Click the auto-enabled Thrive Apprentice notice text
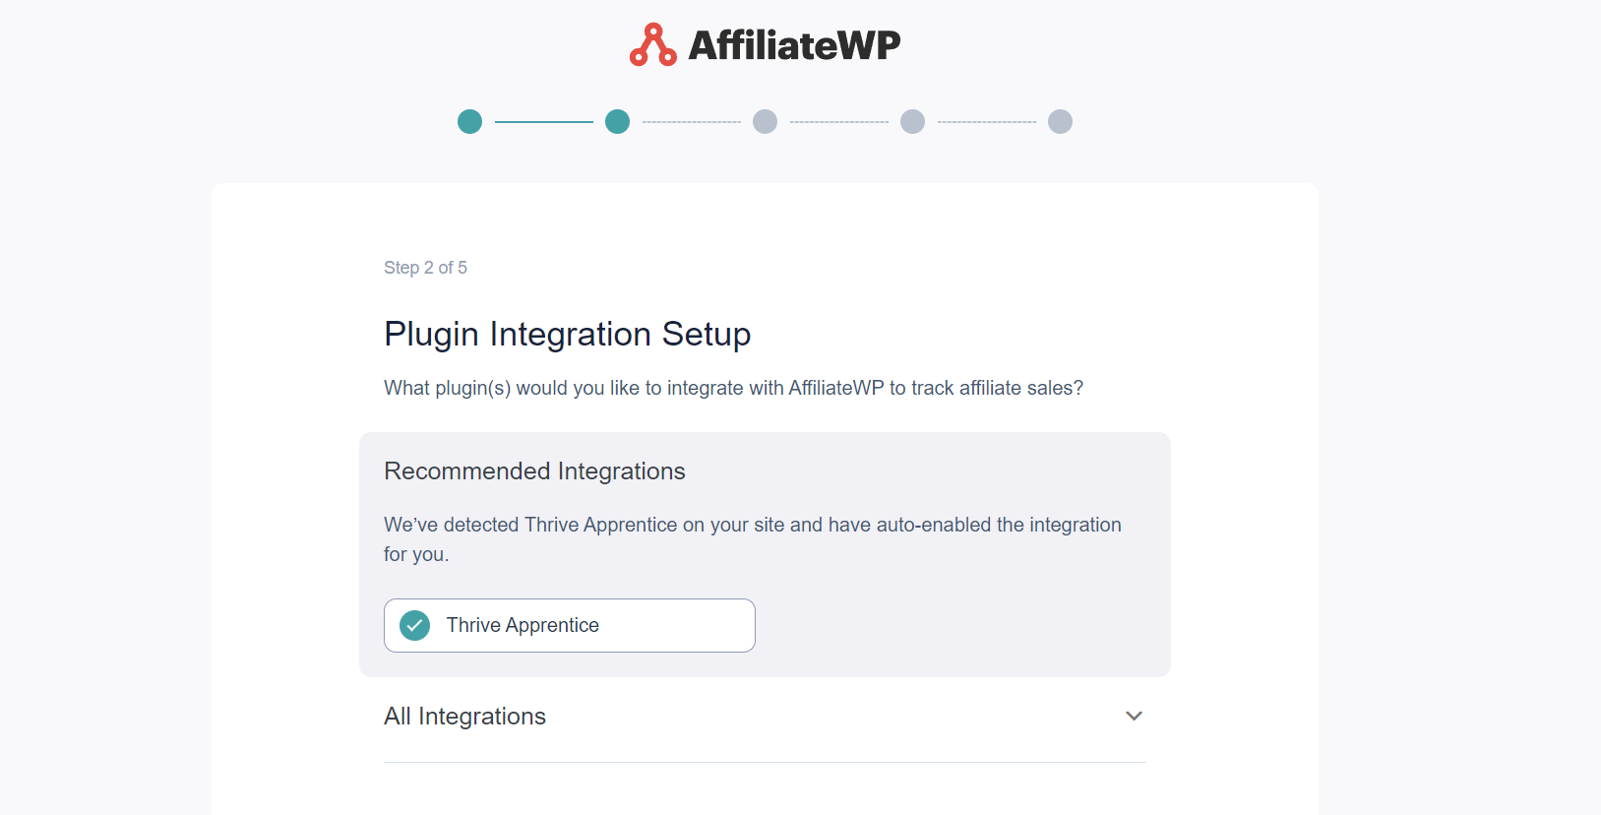 (x=753, y=539)
